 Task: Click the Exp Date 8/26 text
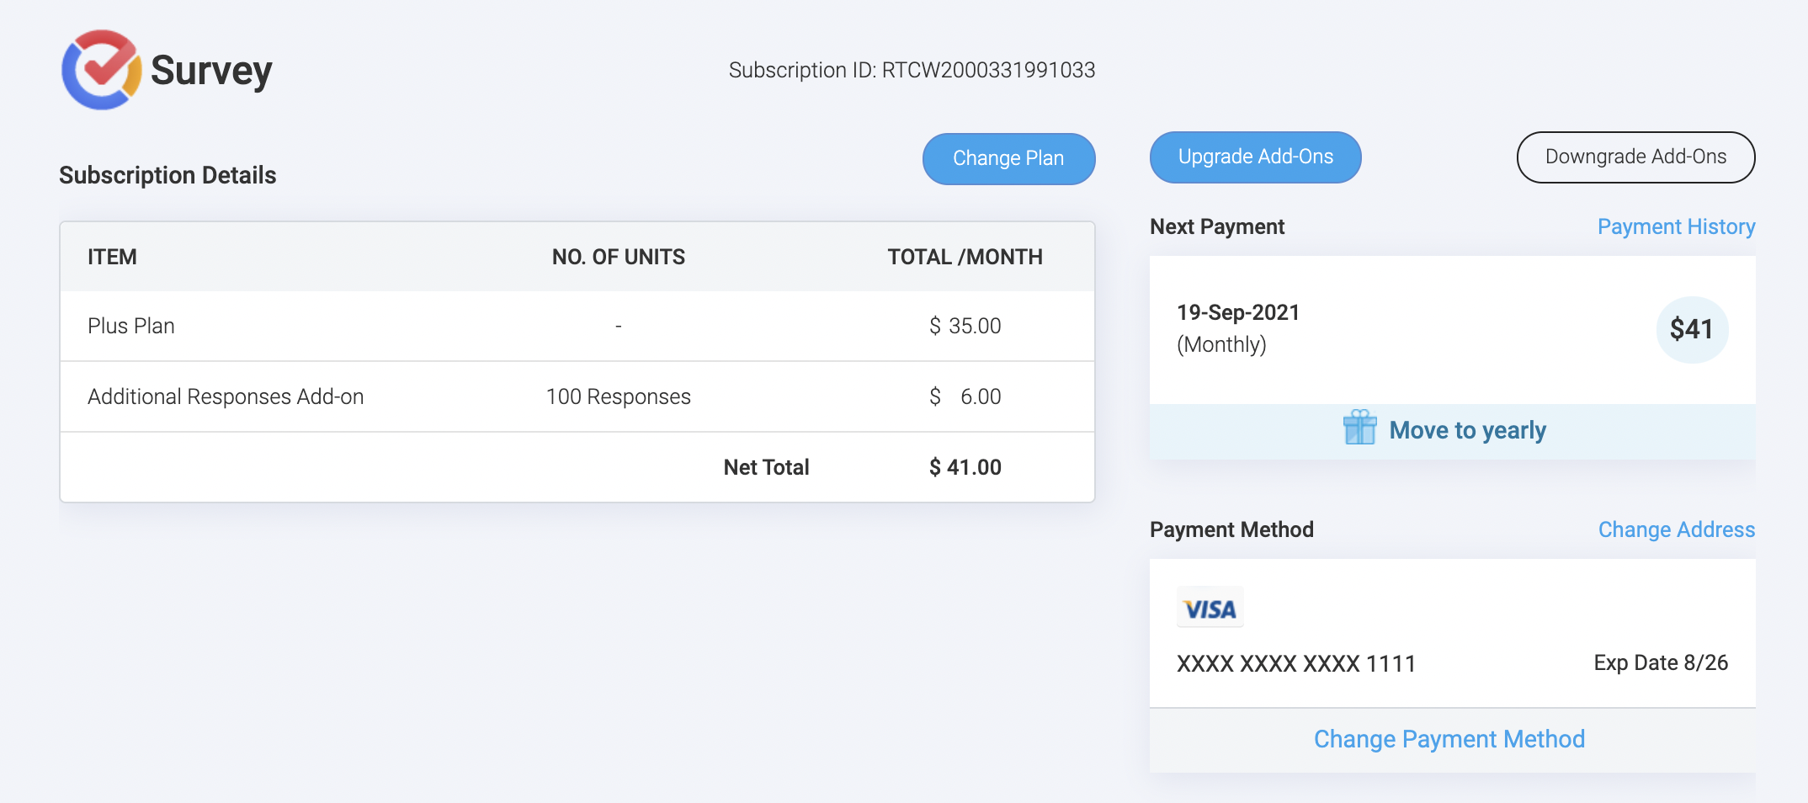(x=1660, y=662)
